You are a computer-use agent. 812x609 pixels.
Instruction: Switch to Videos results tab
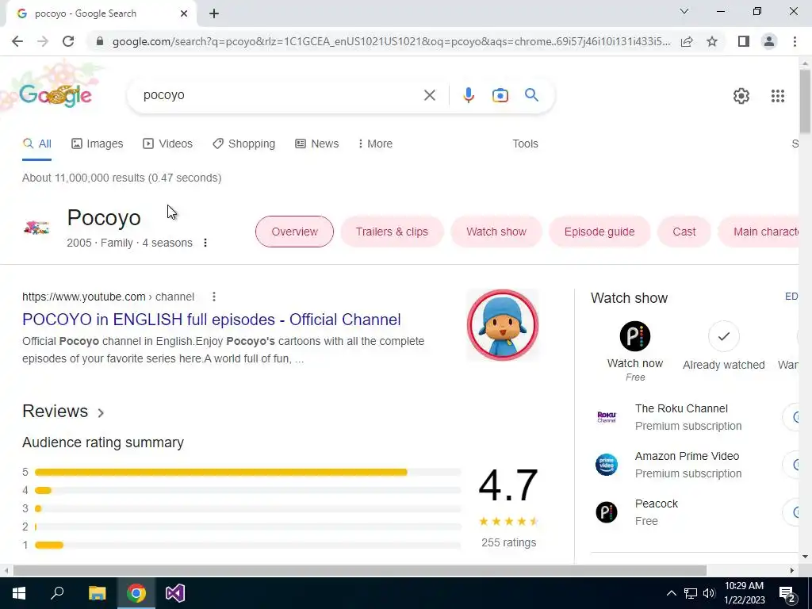168,144
